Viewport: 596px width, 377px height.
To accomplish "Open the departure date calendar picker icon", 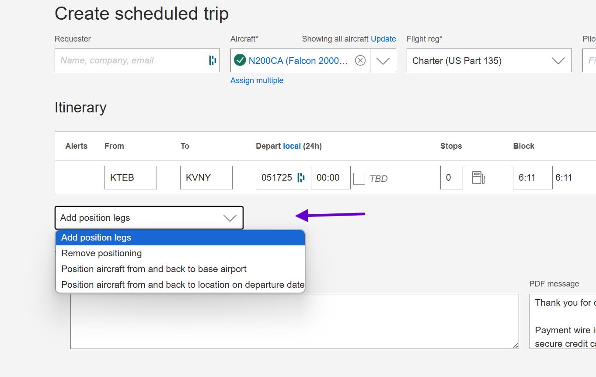I will [301, 178].
